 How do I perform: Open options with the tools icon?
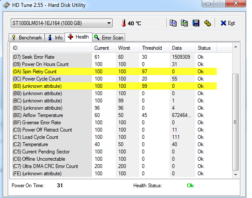tap(208, 23)
